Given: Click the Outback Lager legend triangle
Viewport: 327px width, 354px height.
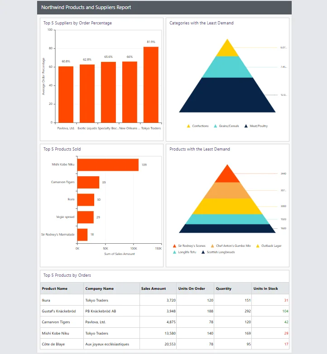Looking at the screenshot, I should point(258,245).
